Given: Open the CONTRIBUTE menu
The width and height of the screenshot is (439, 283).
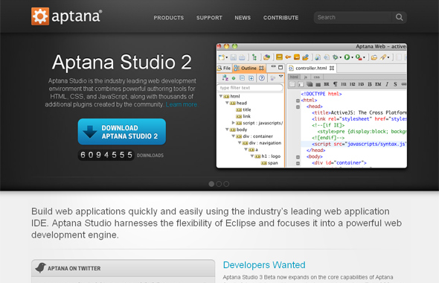Looking at the screenshot, I should coord(281,18).
